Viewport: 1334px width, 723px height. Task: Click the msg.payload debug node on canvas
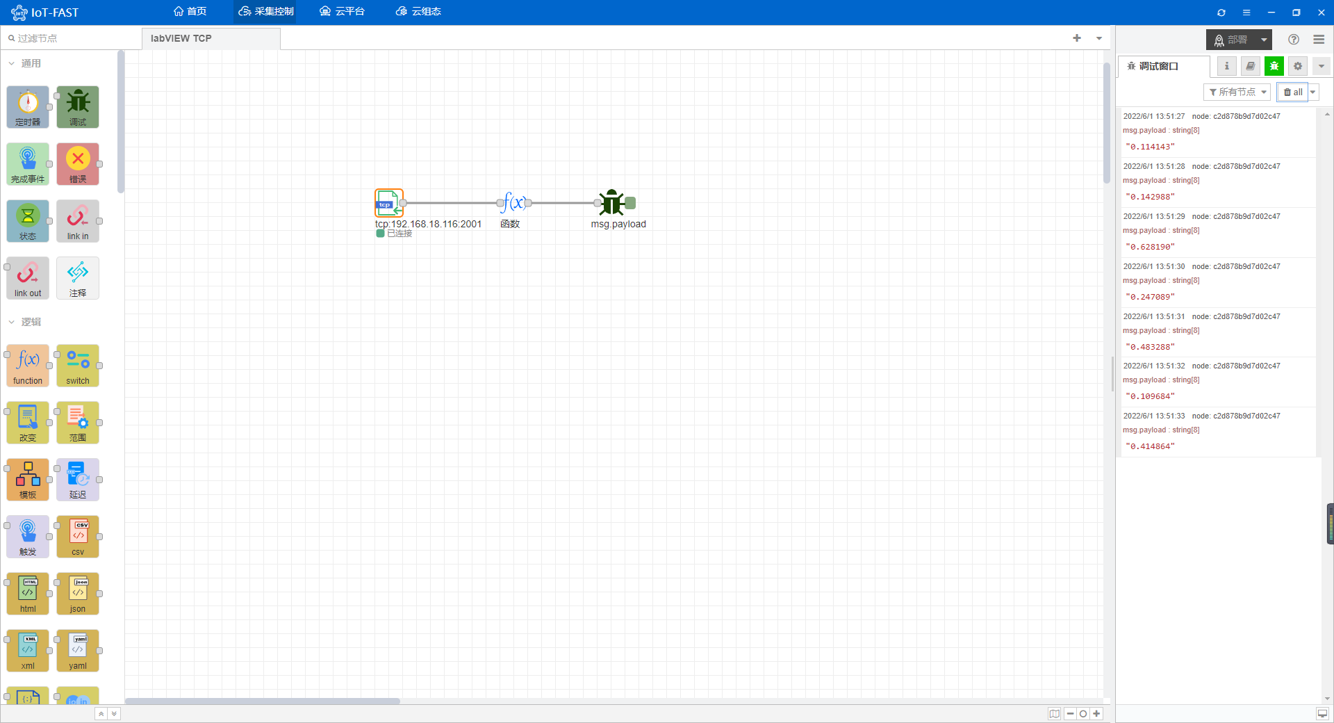click(611, 203)
